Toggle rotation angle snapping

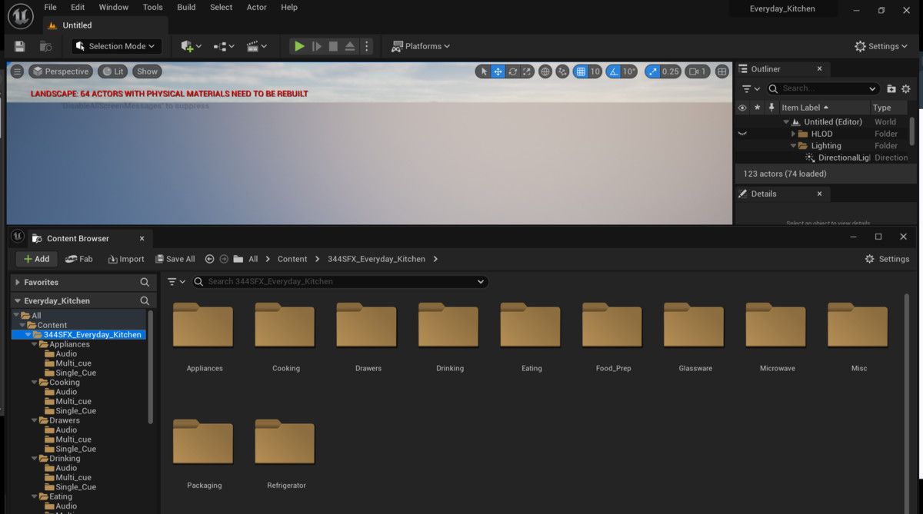tap(614, 71)
